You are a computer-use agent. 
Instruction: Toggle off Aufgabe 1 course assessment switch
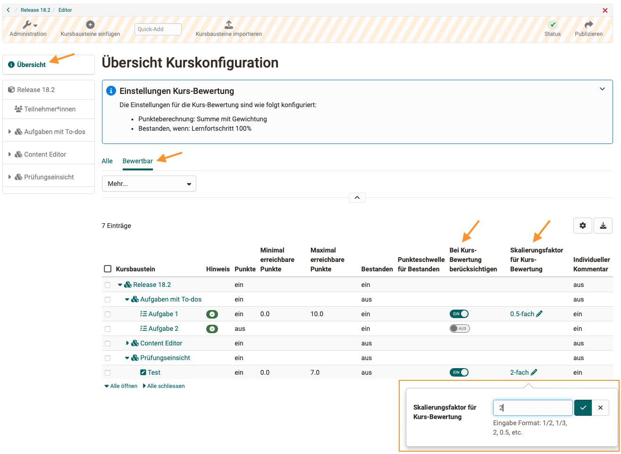point(459,314)
